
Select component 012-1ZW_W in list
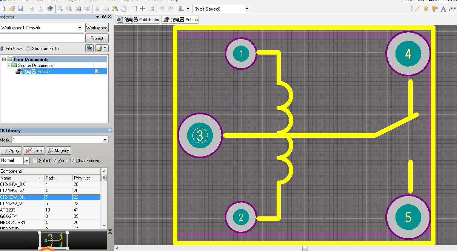coord(50,204)
